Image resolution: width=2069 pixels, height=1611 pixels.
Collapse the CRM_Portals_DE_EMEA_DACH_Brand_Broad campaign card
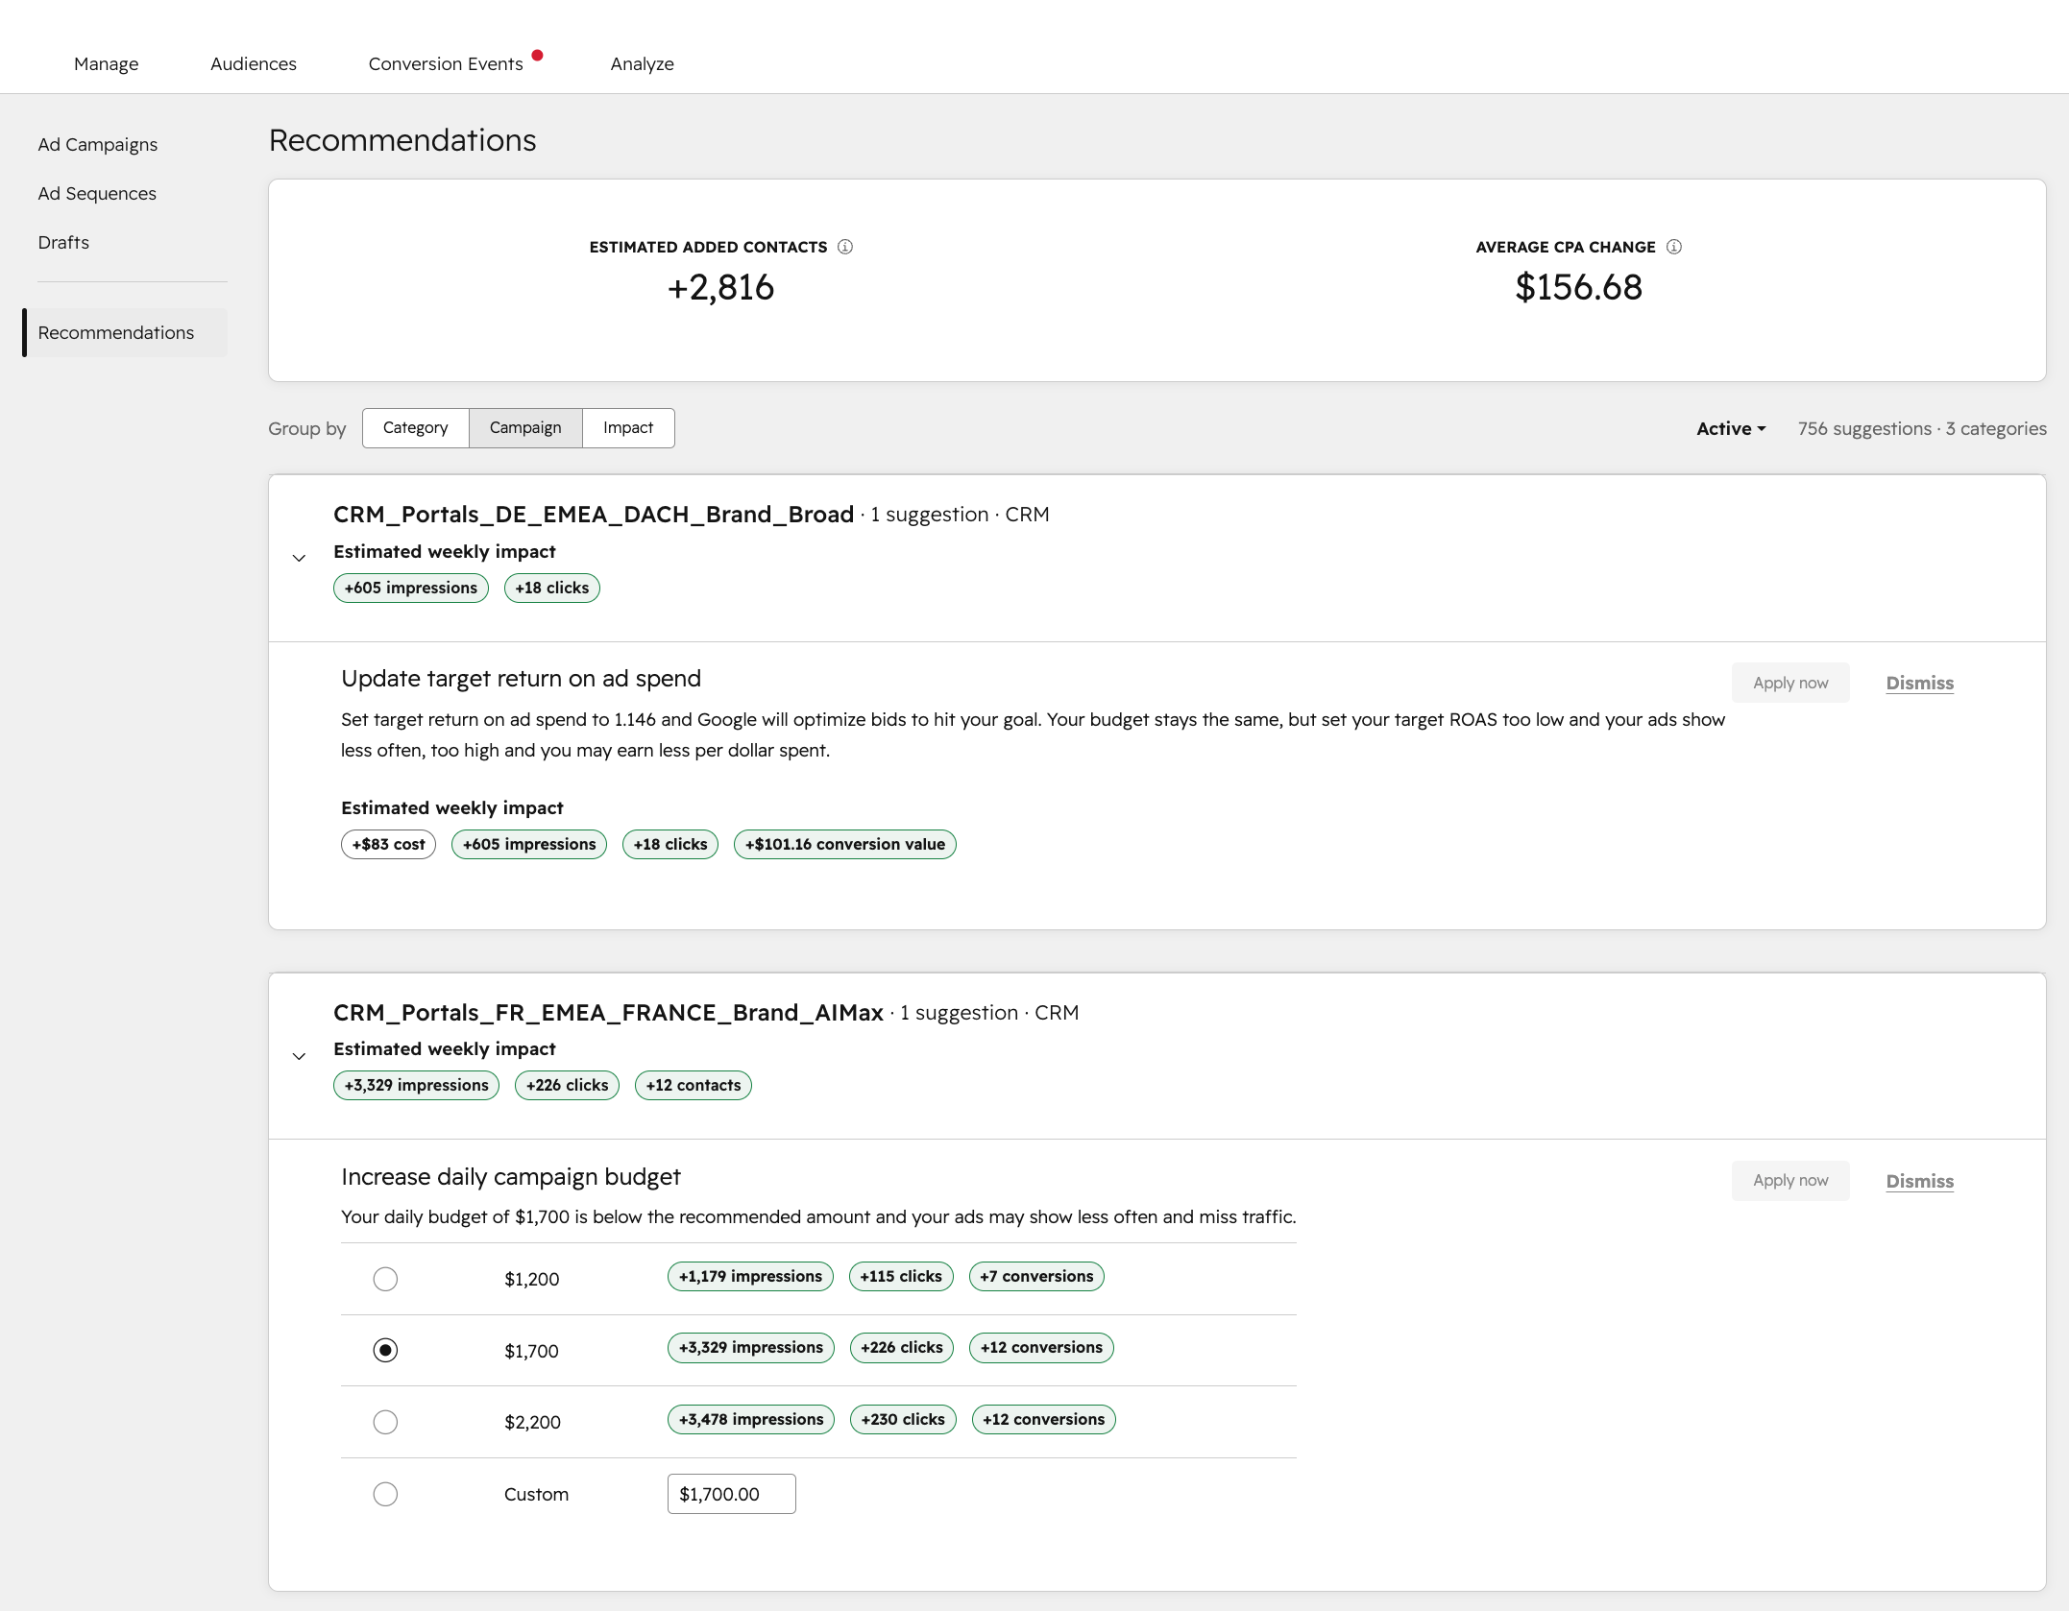[299, 558]
